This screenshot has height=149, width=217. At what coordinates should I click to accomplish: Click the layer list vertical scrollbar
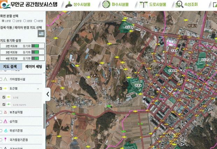tap(44, 116)
